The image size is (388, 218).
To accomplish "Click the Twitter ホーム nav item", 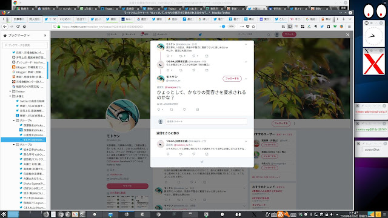I will tap(112, 35).
